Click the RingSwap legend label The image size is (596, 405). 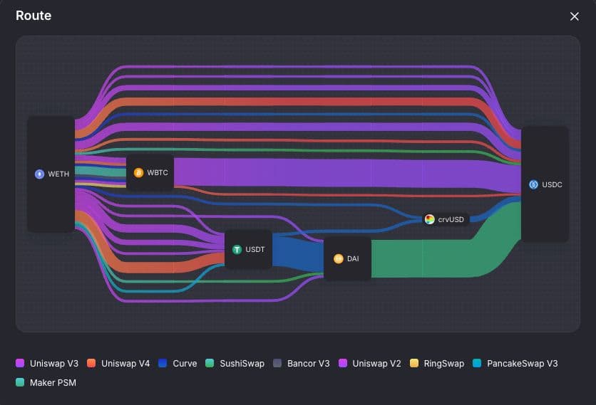[x=444, y=363]
